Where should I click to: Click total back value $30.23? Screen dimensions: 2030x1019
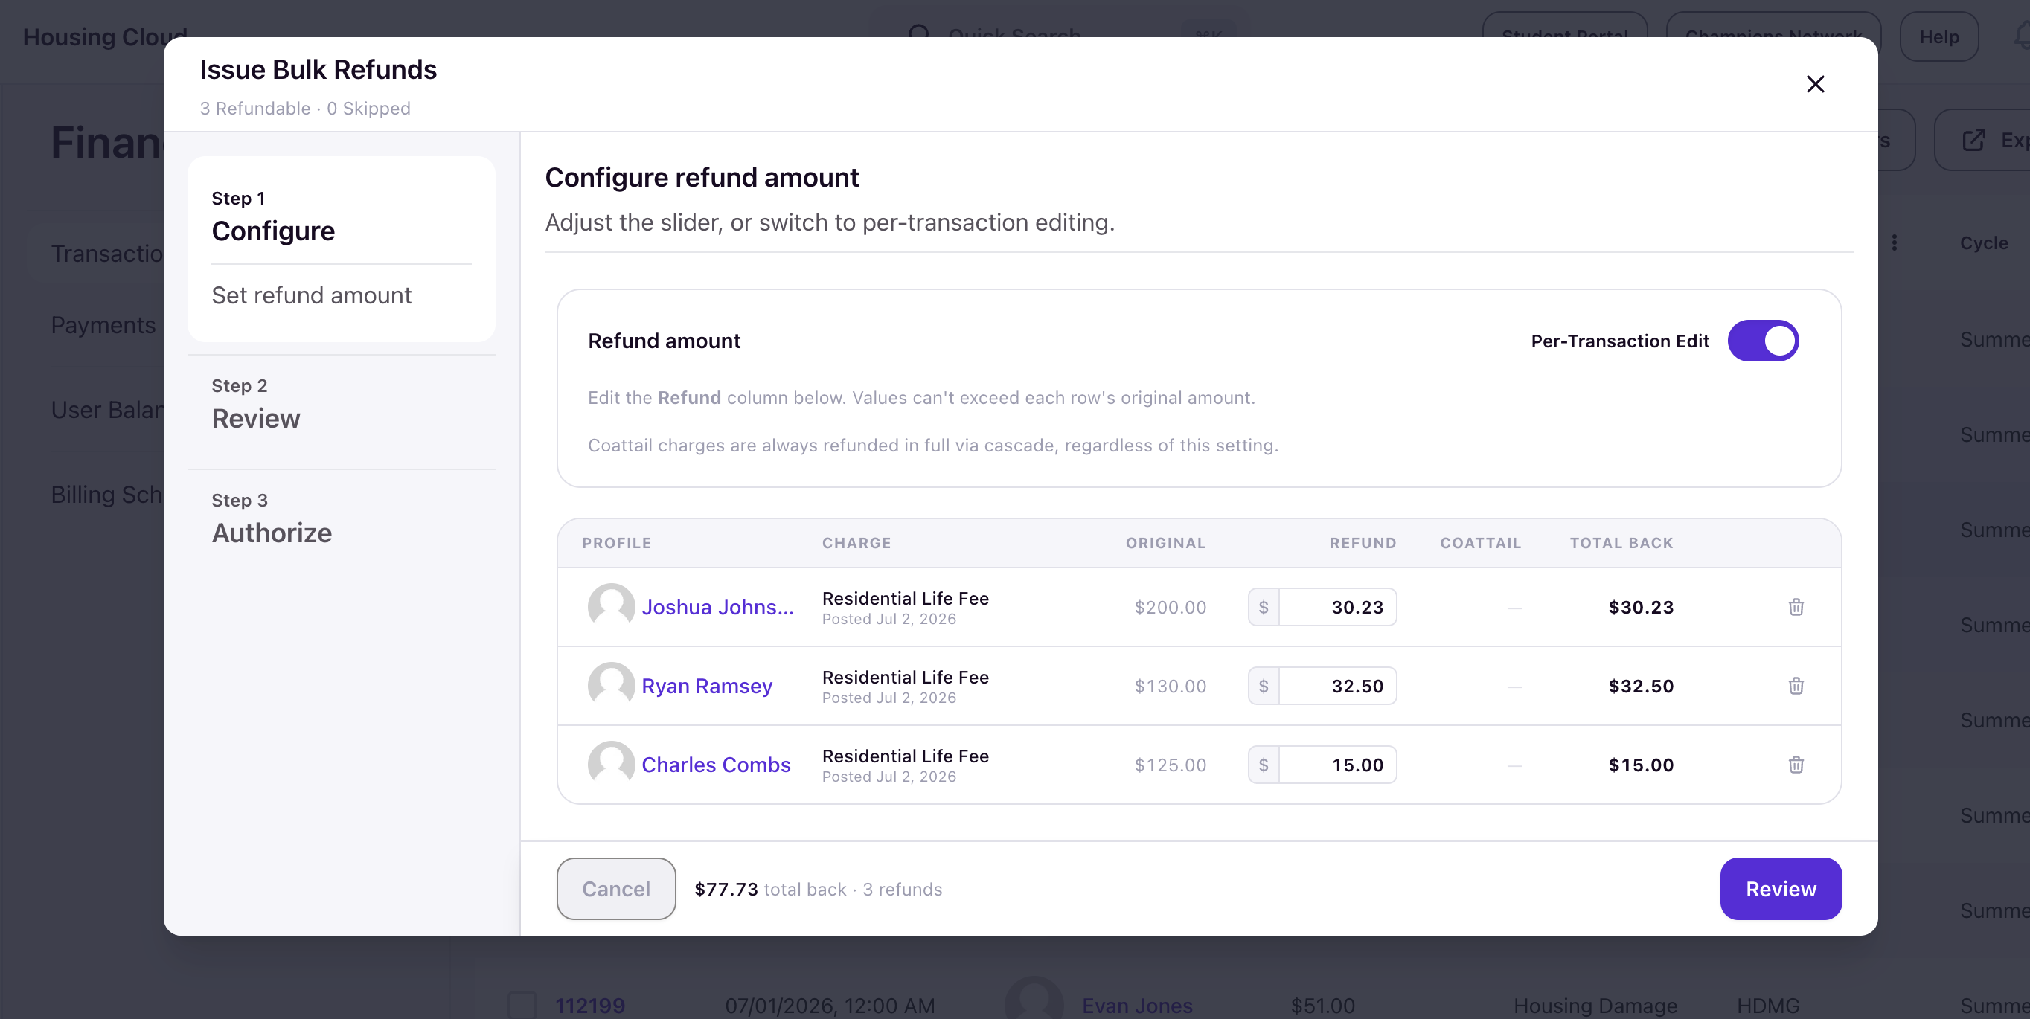point(1641,607)
